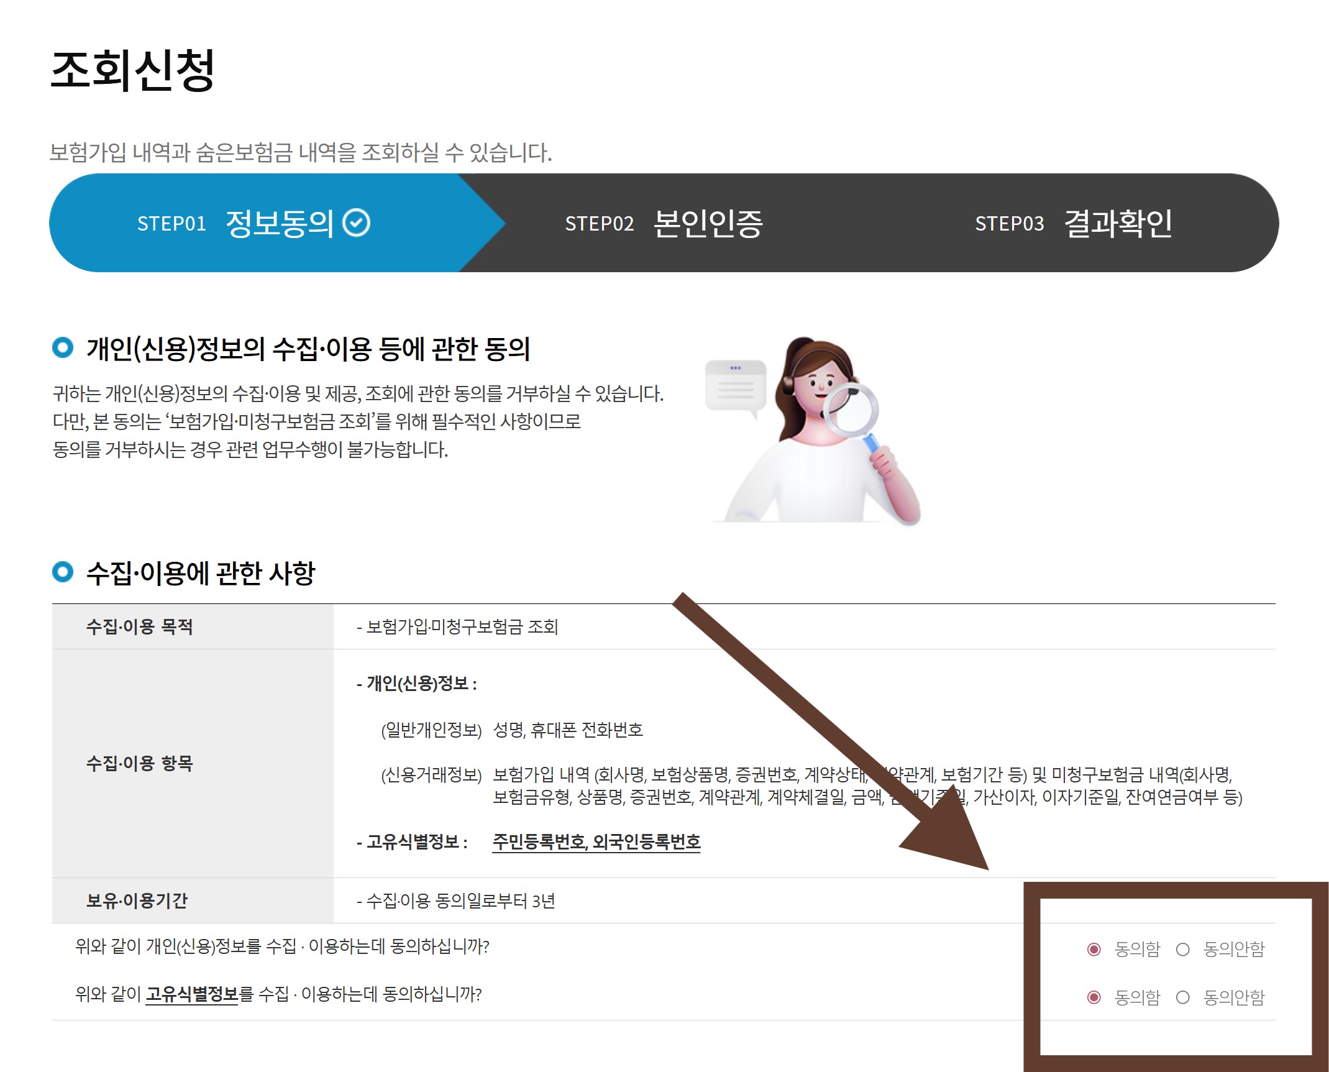Screen dimensions: 1329x1072
Task: Click the underlined 주민등록번호, 외국인등록번호 text
Action: (x=596, y=842)
